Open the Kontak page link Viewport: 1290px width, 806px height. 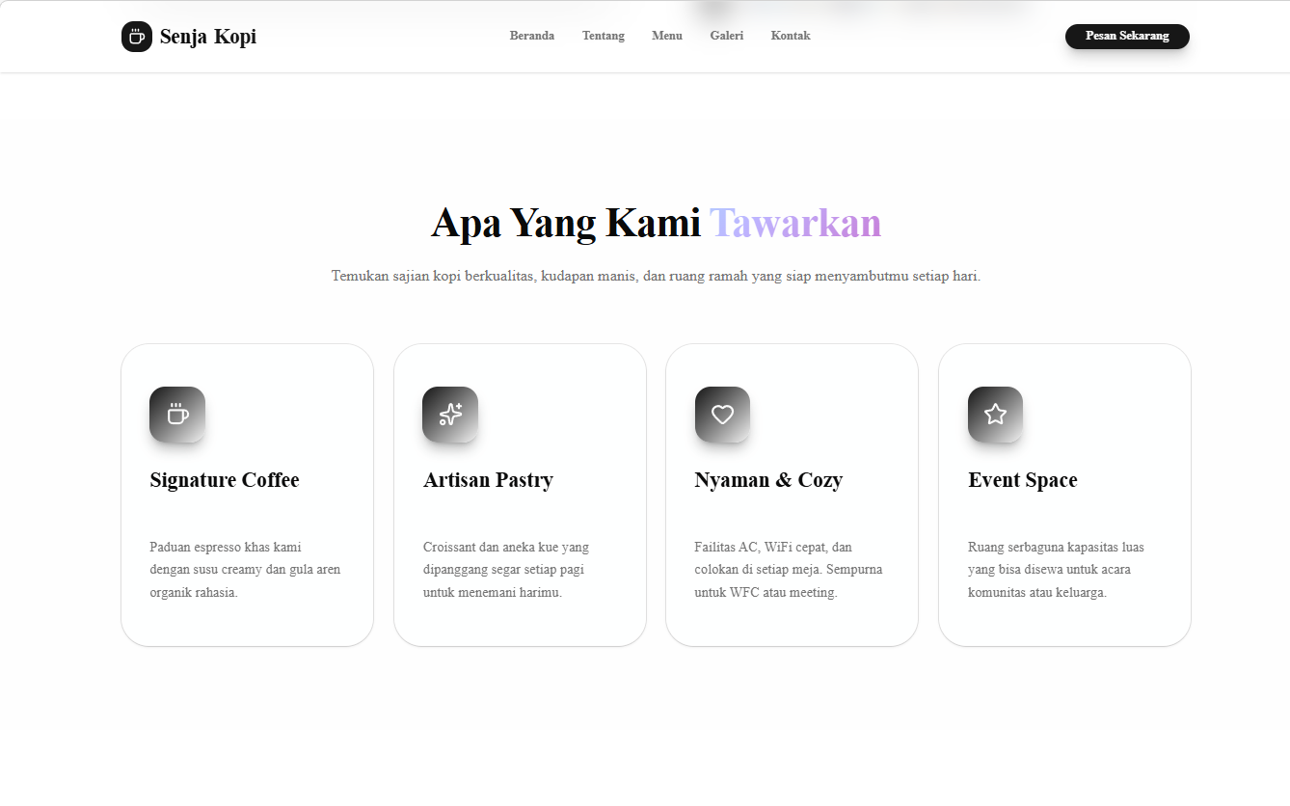click(790, 36)
